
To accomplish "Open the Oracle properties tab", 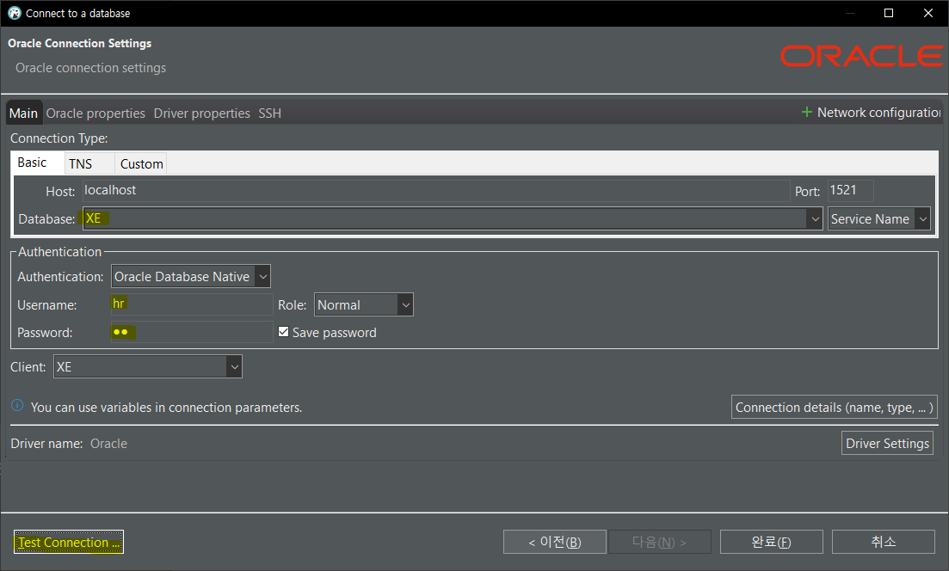I will [96, 114].
